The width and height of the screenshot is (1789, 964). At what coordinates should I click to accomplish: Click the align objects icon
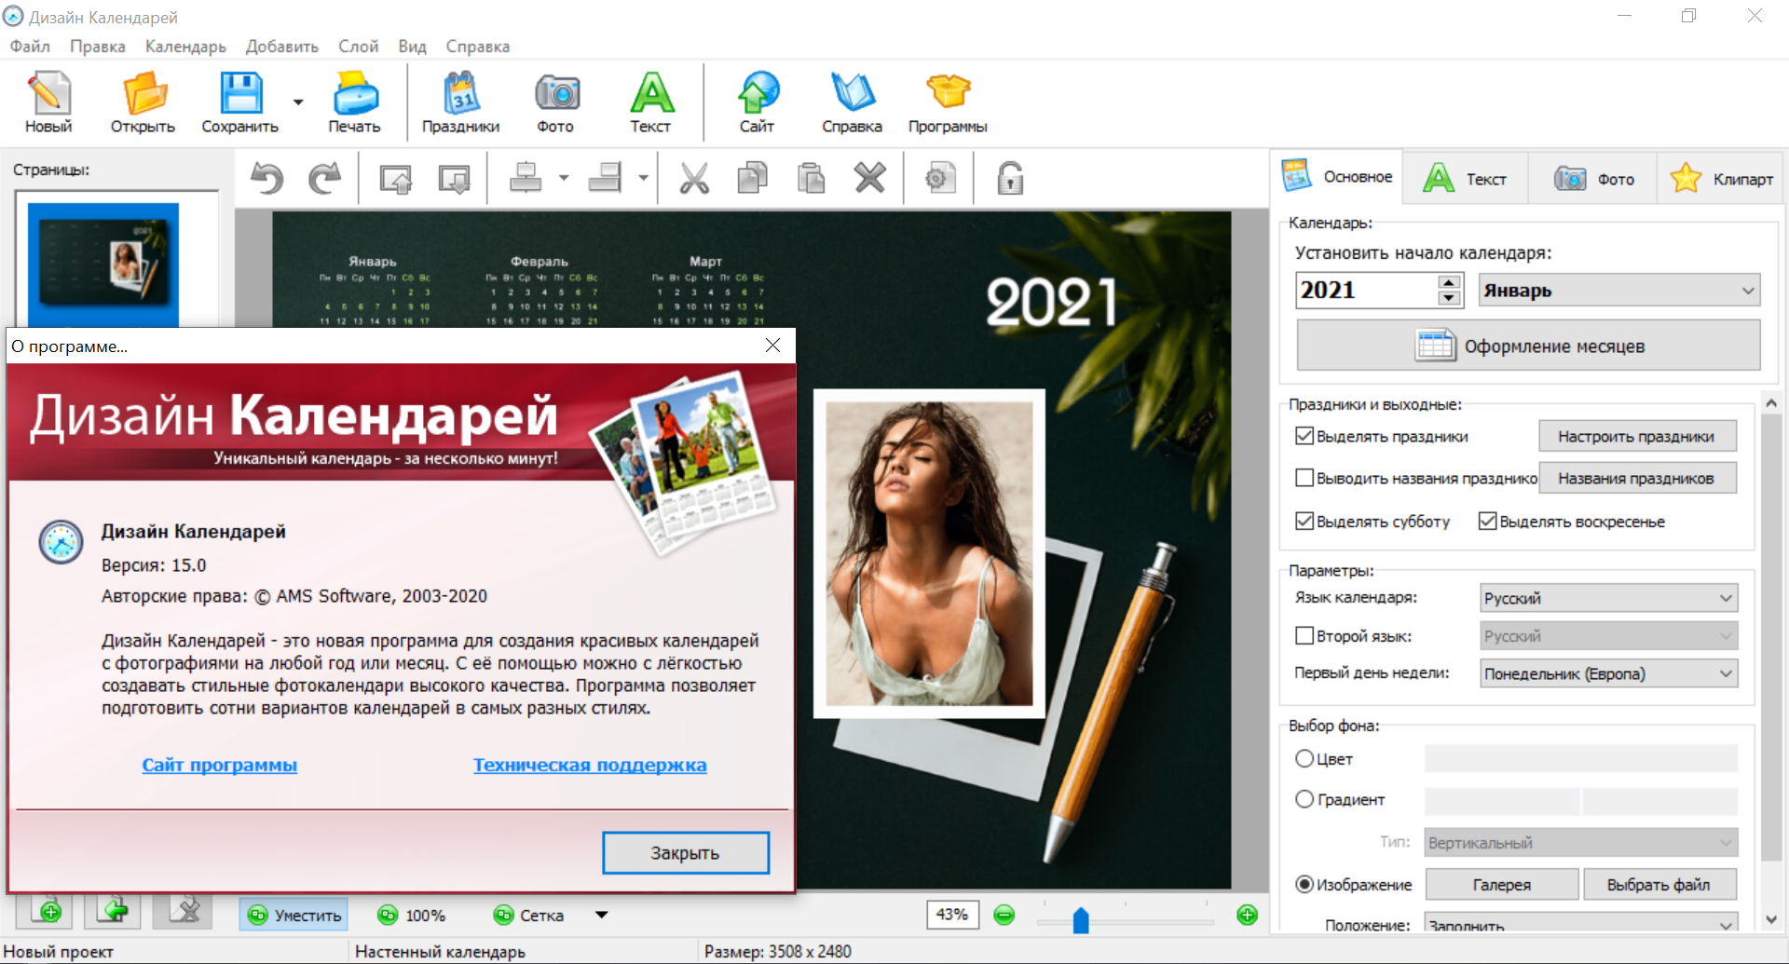[526, 178]
